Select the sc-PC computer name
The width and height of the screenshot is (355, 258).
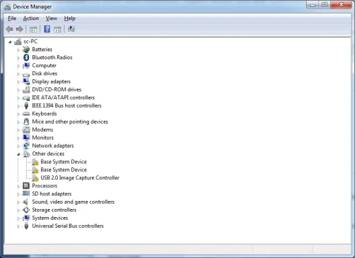click(x=30, y=42)
